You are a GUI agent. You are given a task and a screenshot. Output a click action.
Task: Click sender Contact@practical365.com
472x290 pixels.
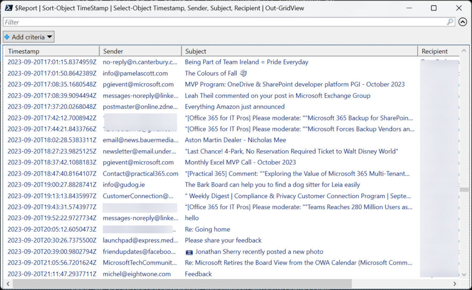pyautogui.click(x=141, y=174)
